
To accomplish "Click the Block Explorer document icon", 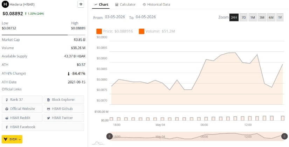I will pyautogui.click(x=48, y=100).
